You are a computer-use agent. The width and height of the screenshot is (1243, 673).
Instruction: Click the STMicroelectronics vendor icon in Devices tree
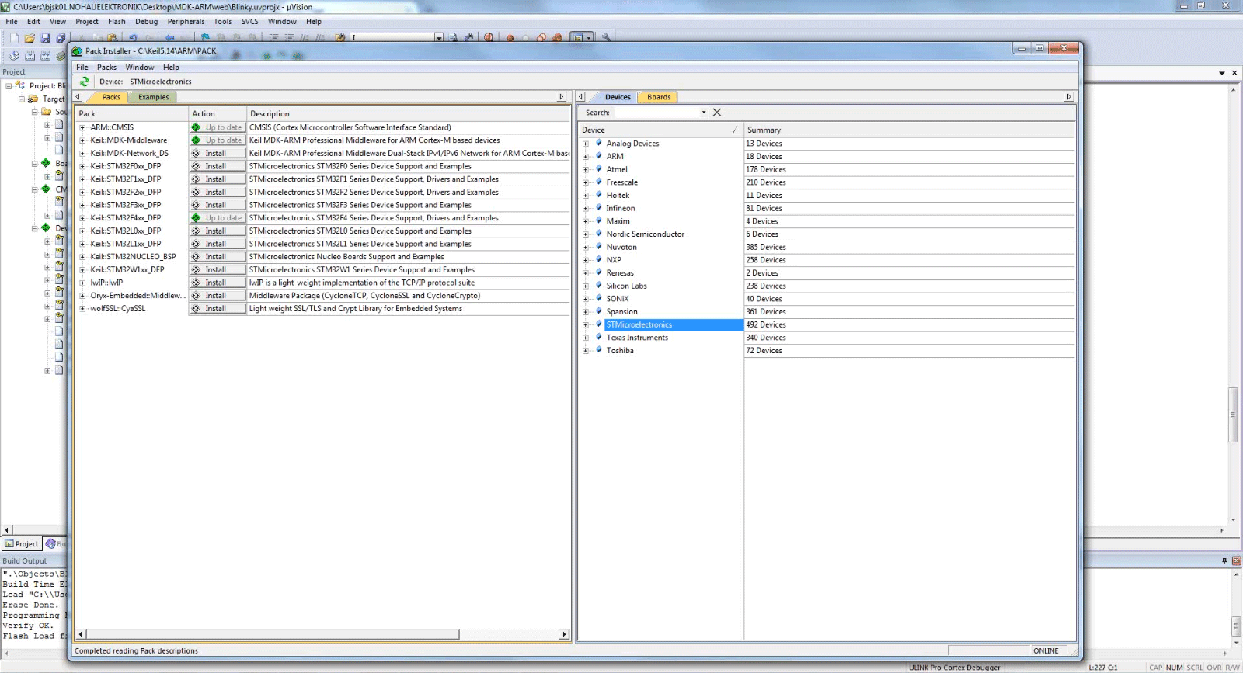[599, 324]
